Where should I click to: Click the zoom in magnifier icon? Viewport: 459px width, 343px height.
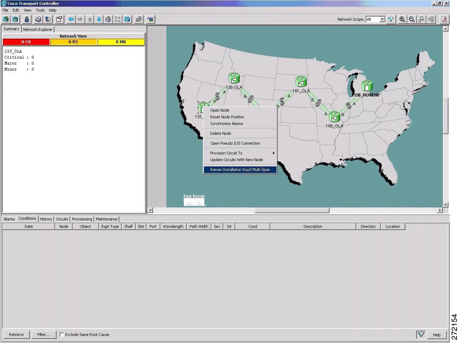(403, 19)
